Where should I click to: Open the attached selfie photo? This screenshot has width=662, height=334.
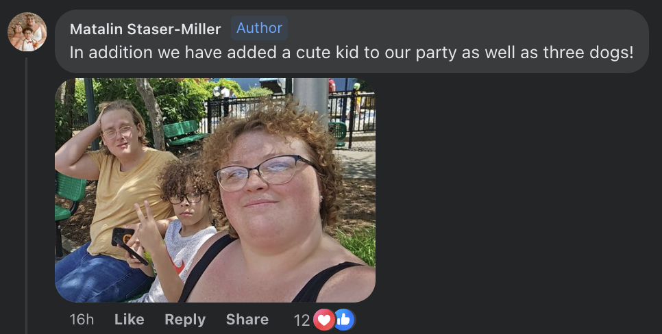[x=215, y=190]
